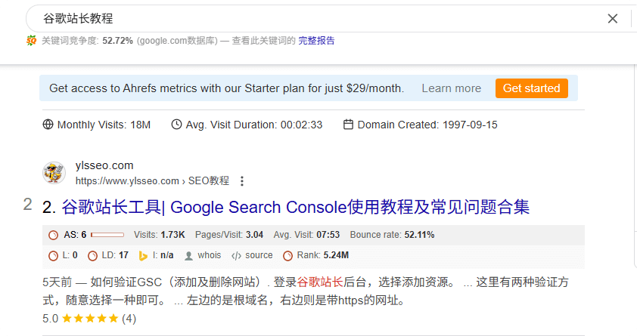Click the 关键词竞争度: 52.72% text
Image resolution: width=637 pixels, height=336 pixels.
coord(87,41)
